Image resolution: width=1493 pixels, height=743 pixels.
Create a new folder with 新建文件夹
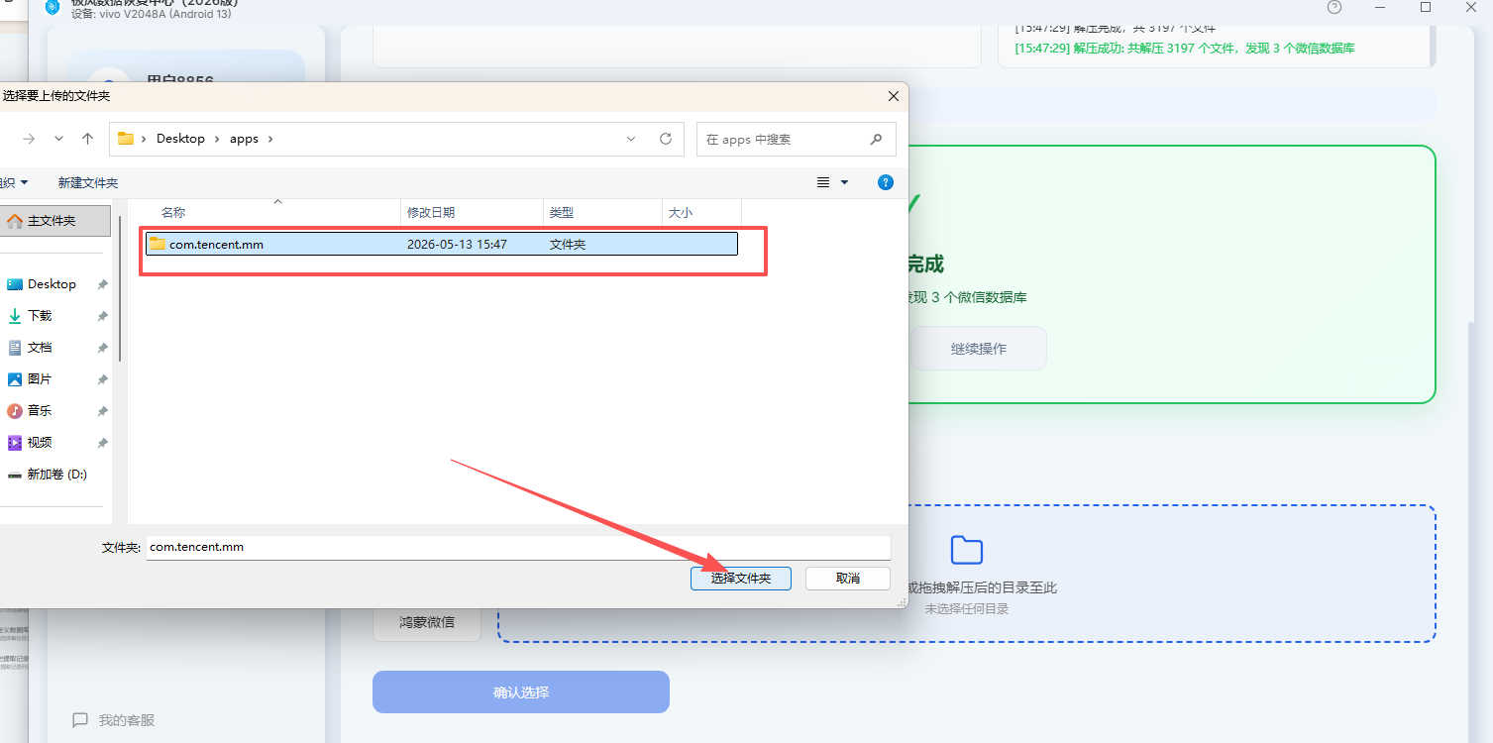88,182
